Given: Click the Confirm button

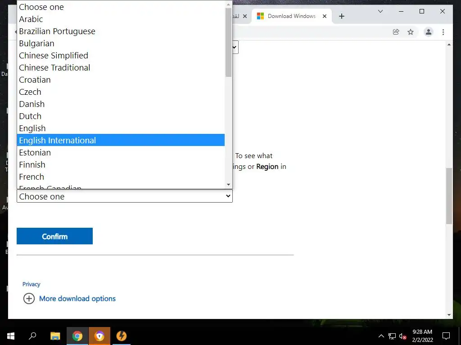Looking at the screenshot, I should [x=54, y=236].
